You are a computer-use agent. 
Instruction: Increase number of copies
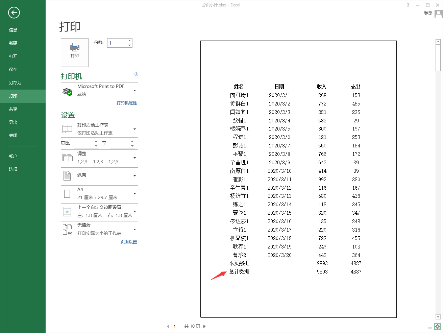[x=129, y=41]
